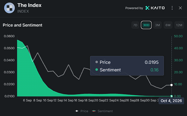Click the 'Price and Sentiment' heading
Viewport: 187px width, 116px height.
pos(22,25)
